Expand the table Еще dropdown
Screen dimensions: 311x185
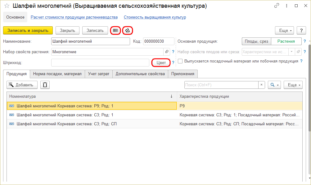pyautogui.click(x=293, y=85)
